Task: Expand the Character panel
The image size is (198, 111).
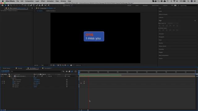Action: click(161, 34)
